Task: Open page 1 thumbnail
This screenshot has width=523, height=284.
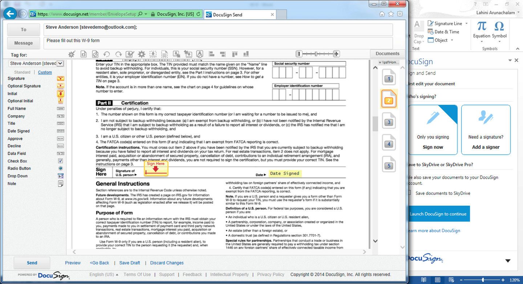Action: (389, 77)
